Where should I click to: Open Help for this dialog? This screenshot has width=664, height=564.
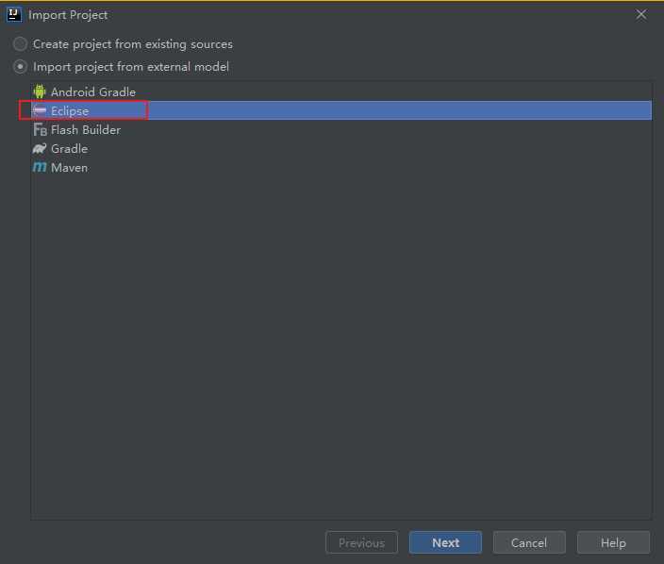(613, 542)
